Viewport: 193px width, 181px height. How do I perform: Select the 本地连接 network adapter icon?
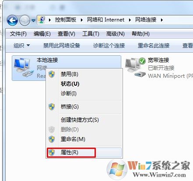click(24, 67)
